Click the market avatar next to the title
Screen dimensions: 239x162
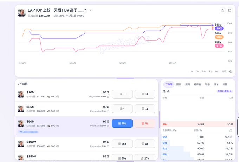coord(21,13)
